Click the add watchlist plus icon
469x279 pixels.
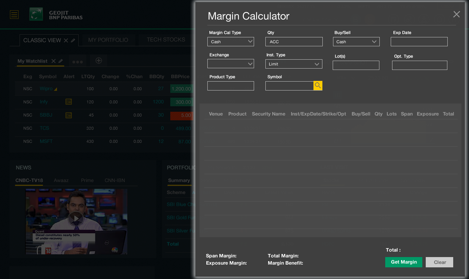point(99,61)
